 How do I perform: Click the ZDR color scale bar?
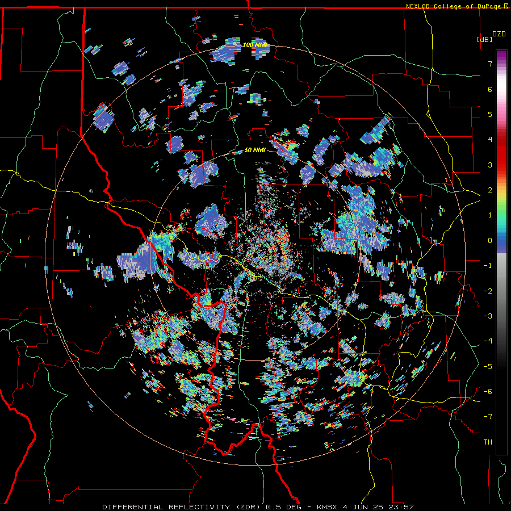[x=501, y=252]
